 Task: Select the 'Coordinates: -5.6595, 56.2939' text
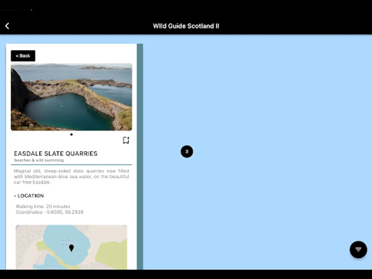click(x=50, y=212)
